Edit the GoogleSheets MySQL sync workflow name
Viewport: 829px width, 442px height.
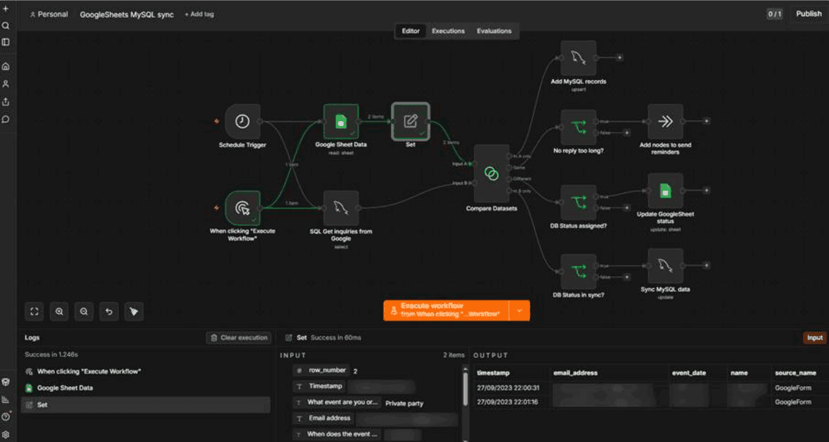pyautogui.click(x=127, y=14)
